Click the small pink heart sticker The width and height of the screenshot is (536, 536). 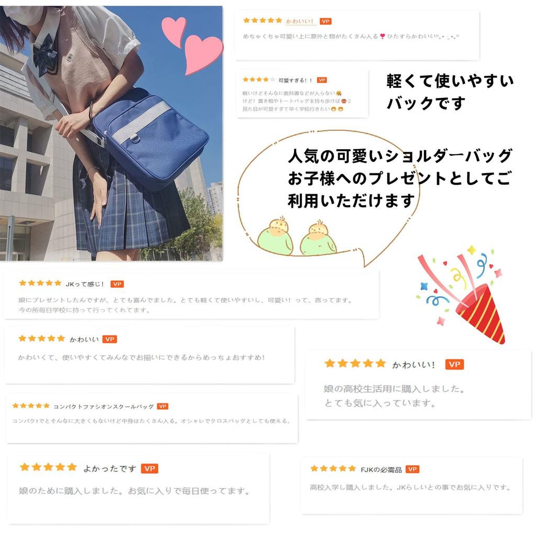click(x=174, y=31)
